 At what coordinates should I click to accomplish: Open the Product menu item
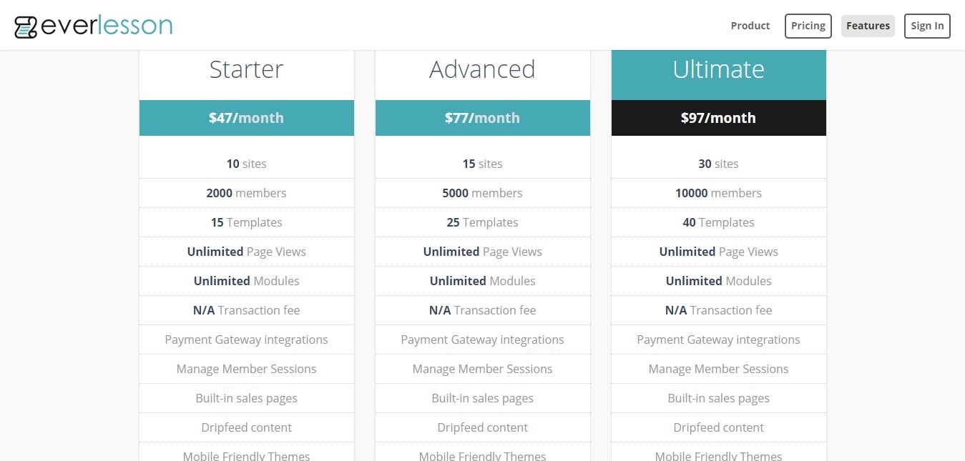pos(750,26)
